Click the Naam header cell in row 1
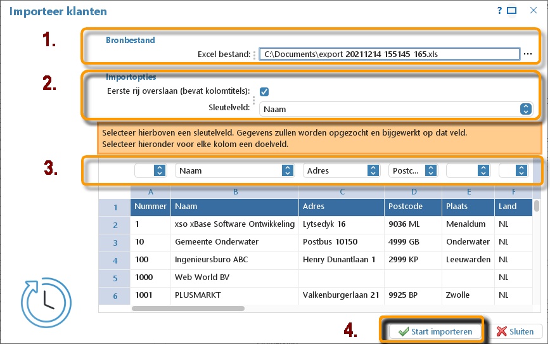The width and height of the screenshot is (550, 344). tap(235, 207)
